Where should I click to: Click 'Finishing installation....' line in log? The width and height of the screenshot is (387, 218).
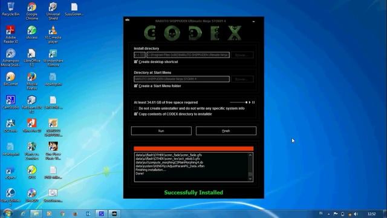click(151, 170)
